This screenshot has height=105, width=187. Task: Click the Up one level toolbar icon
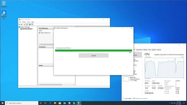point(25,24)
